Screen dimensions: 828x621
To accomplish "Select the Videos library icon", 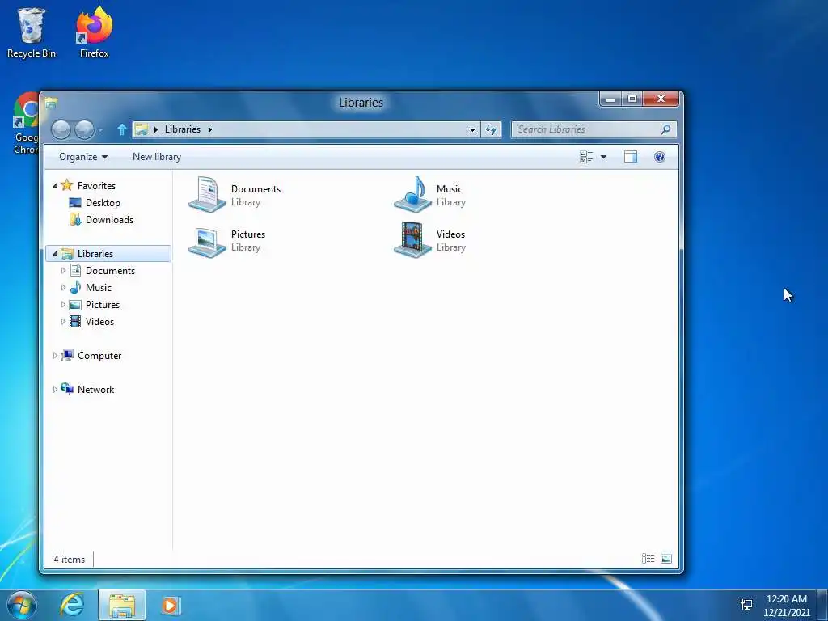I will (413, 239).
